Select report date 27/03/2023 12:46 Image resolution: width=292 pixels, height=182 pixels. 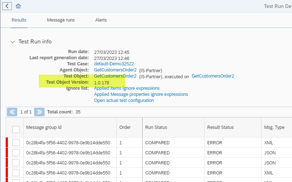[x=112, y=59]
